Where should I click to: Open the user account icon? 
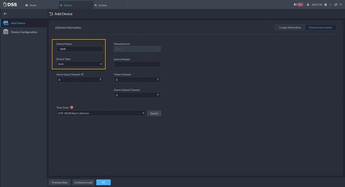[x=308, y=4]
